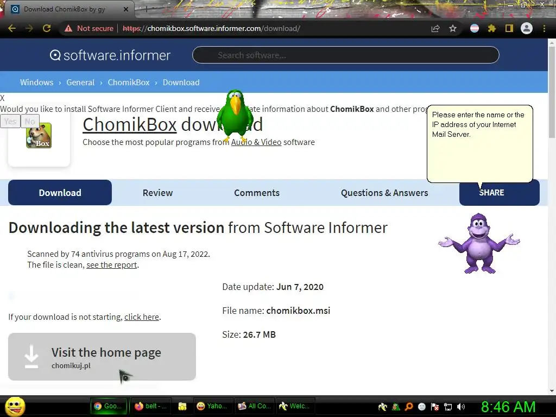Toggle the browser side panel icon
556x417 pixels.
(509, 28)
